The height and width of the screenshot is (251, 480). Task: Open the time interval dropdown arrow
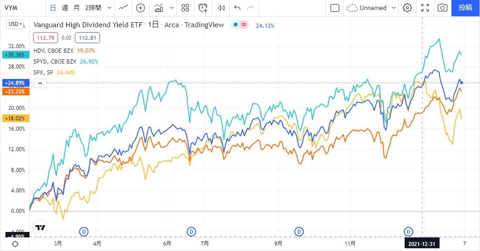[x=109, y=8]
